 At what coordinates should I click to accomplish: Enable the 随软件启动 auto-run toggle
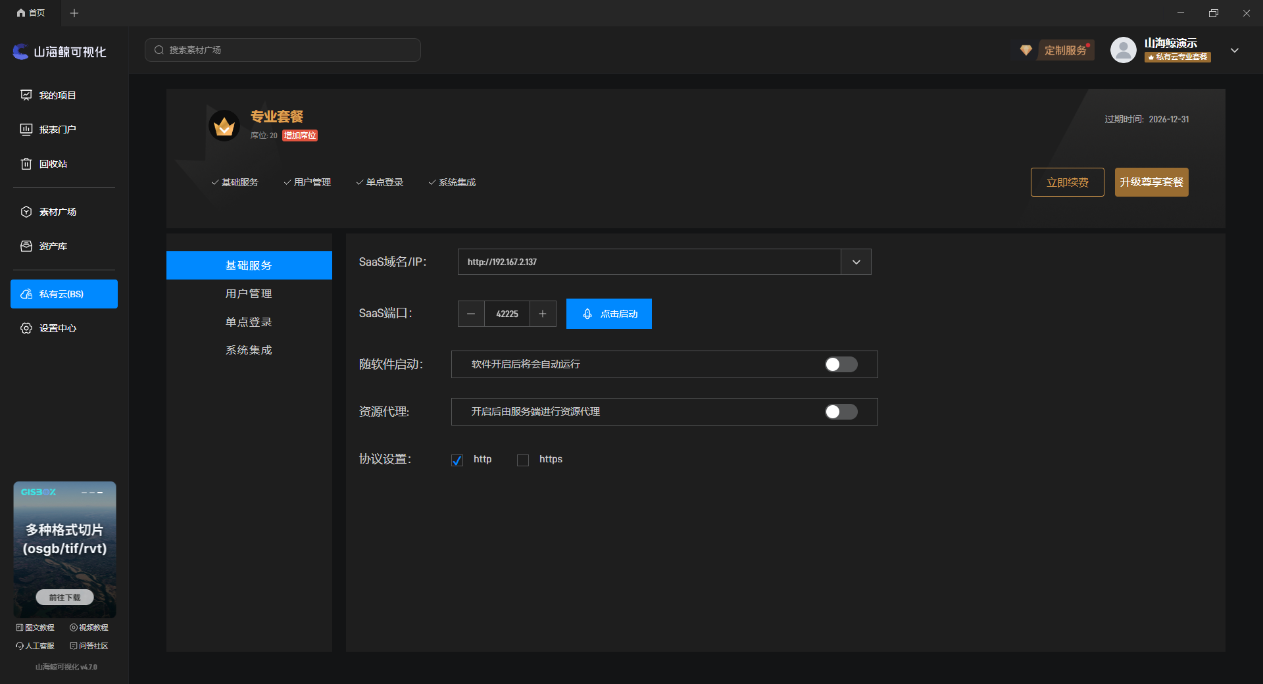841,364
